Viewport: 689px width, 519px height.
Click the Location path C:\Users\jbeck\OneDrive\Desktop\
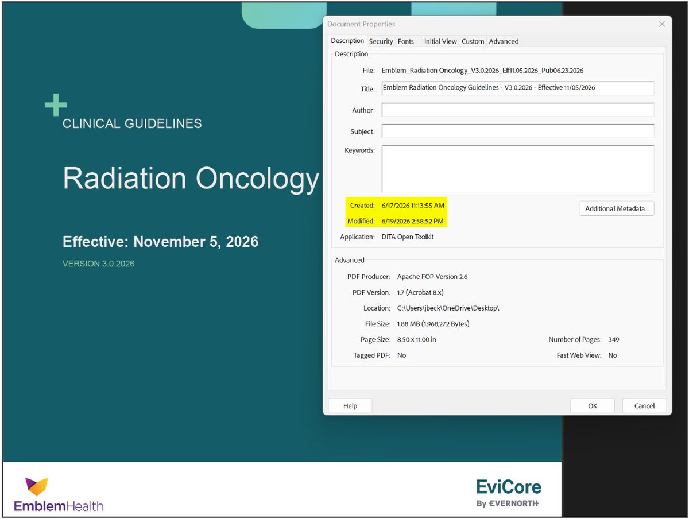pos(448,308)
